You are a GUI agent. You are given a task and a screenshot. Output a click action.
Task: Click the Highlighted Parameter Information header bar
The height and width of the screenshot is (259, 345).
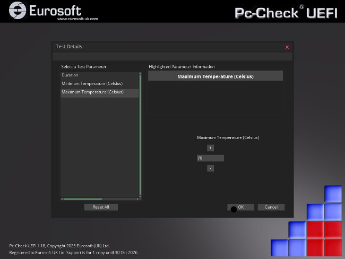tap(215, 76)
